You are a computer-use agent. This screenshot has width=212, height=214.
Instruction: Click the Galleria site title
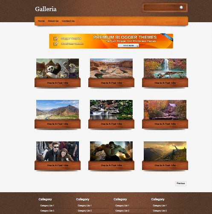tap(46, 9)
